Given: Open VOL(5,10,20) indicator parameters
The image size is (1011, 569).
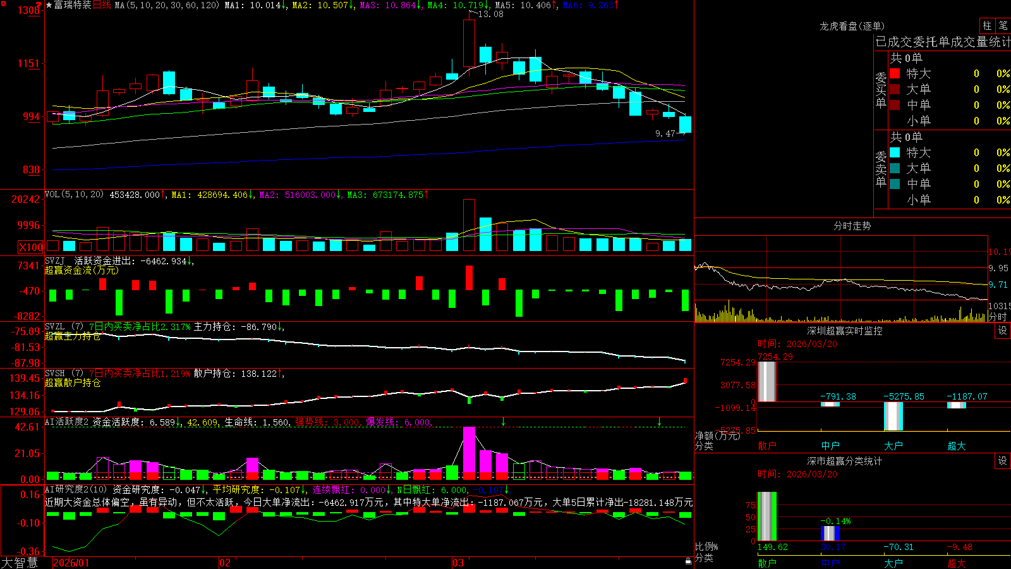Looking at the screenshot, I should pyautogui.click(x=74, y=194).
